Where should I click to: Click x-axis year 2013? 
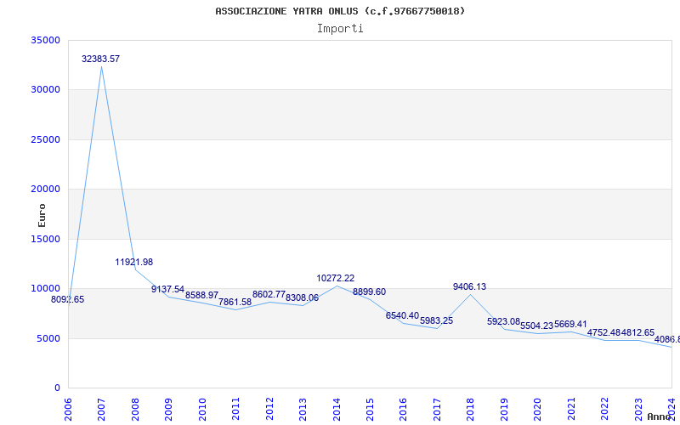(303, 409)
